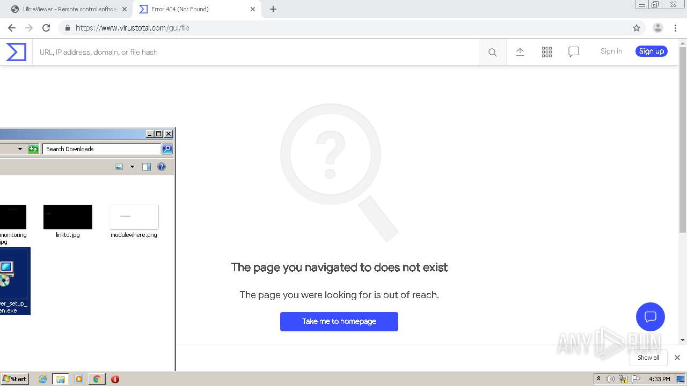
Task: Open the Chrome profile avatar icon
Action: [x=657, y=28]
